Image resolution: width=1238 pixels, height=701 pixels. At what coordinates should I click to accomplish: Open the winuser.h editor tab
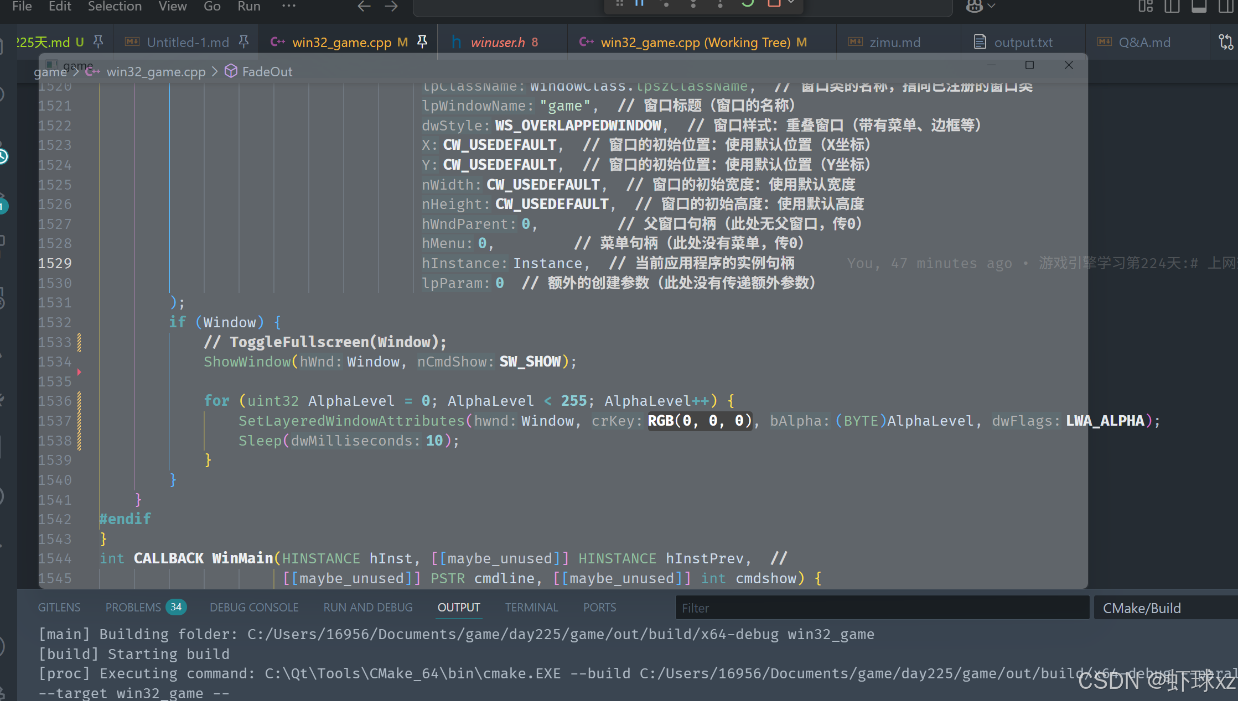click(x=498, y=42)
